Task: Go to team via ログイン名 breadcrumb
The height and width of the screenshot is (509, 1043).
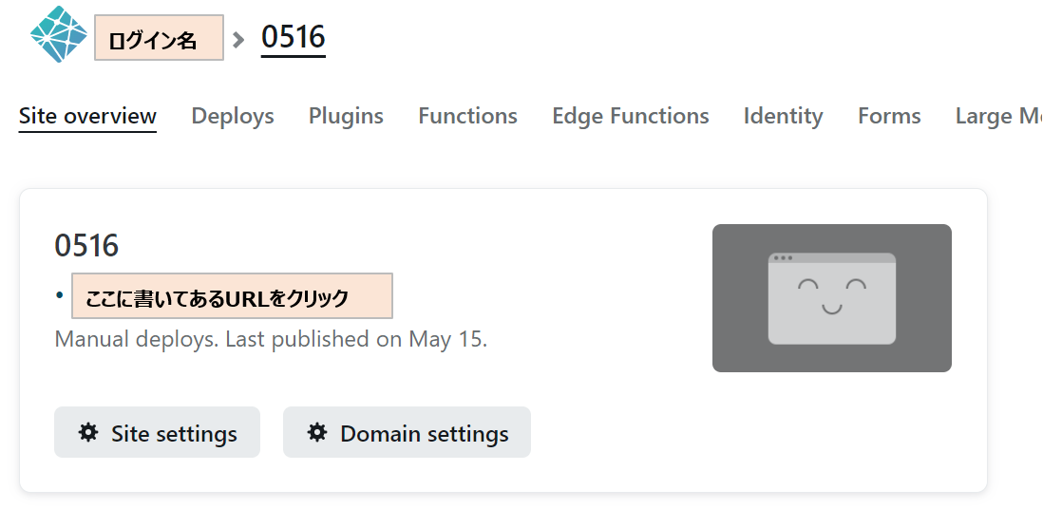Action: pyautogui.click(x=159, y=39)
